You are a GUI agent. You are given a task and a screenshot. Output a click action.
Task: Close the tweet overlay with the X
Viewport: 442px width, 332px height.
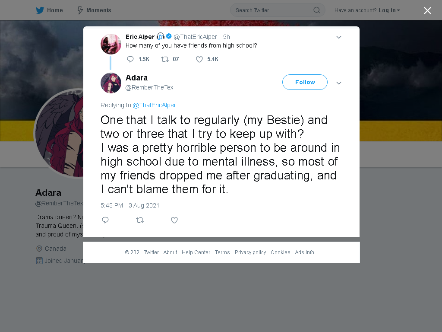427,10
